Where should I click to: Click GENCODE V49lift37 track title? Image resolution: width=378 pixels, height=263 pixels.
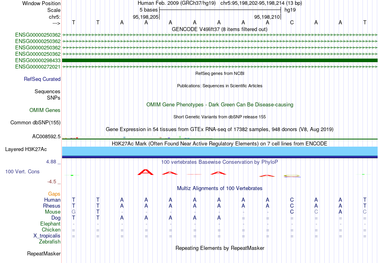[220, 29]
